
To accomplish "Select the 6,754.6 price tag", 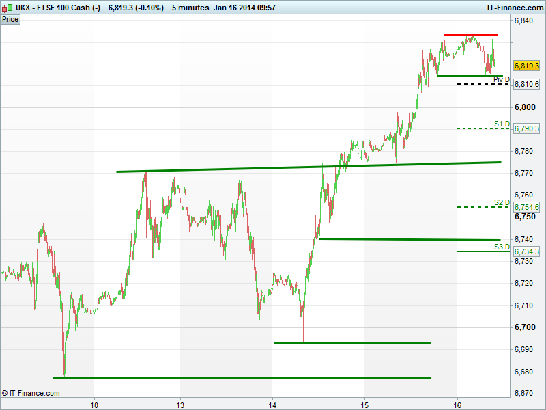I will pyautogui.click(x=526, y=207).
